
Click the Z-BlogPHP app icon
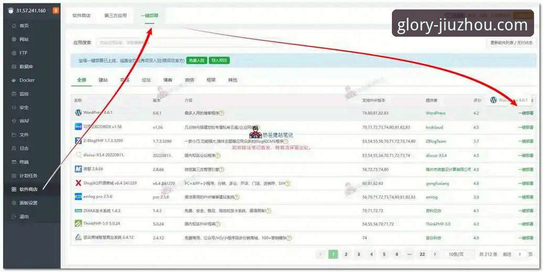click(78, 141)
